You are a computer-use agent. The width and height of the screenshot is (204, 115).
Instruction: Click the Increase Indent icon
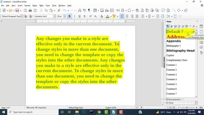tap(157, 16)
